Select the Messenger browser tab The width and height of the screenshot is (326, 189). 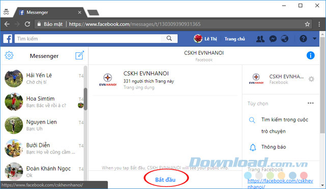click(50, 13)
